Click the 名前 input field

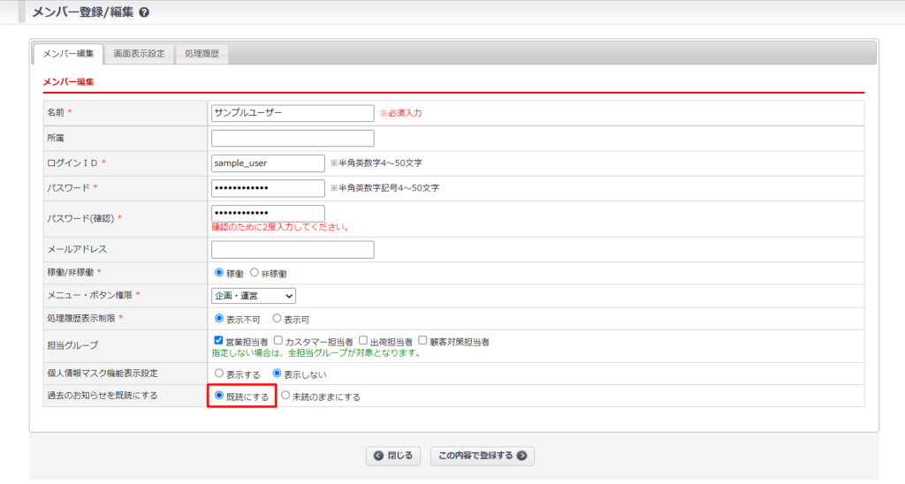[x=293, y=113]
